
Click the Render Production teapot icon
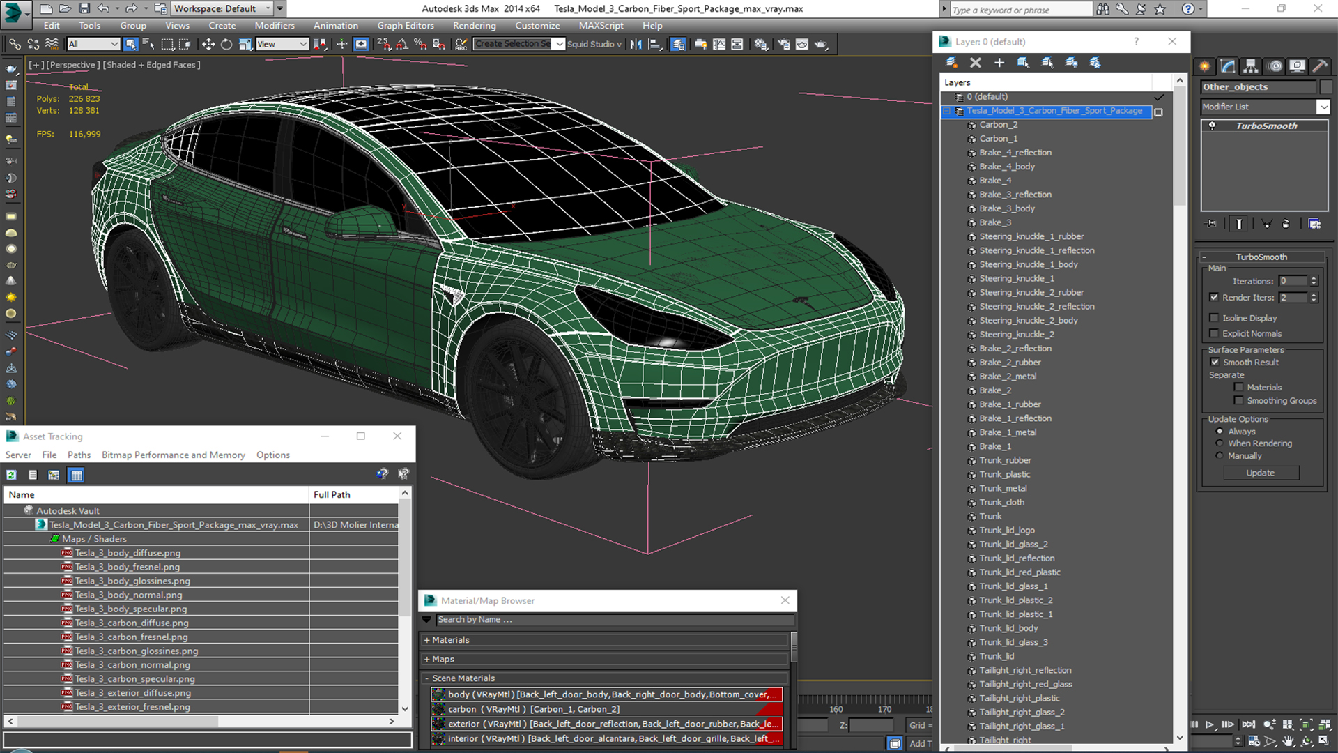821,44
